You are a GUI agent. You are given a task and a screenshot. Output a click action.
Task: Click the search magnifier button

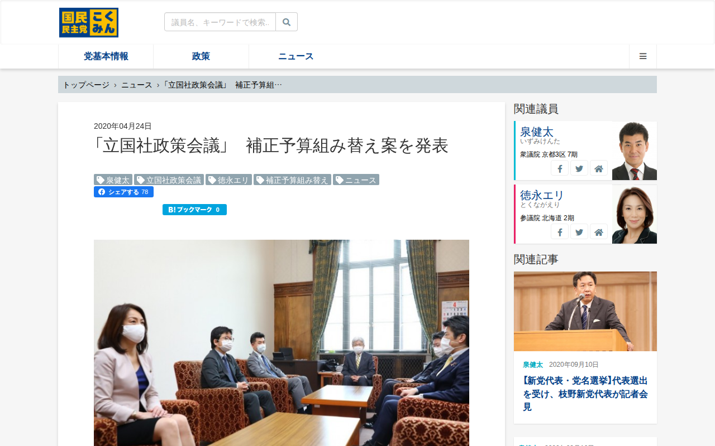[287, 22]
